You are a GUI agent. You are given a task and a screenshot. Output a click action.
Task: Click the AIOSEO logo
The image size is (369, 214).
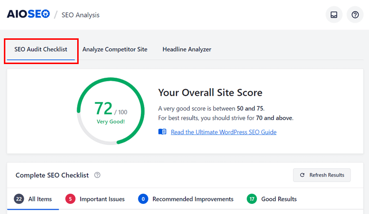coord(28,15)
